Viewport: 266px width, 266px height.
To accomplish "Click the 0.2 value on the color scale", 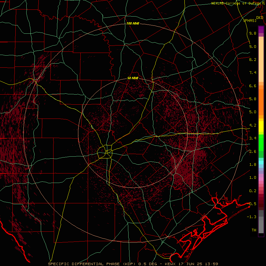I will point(253,191).
